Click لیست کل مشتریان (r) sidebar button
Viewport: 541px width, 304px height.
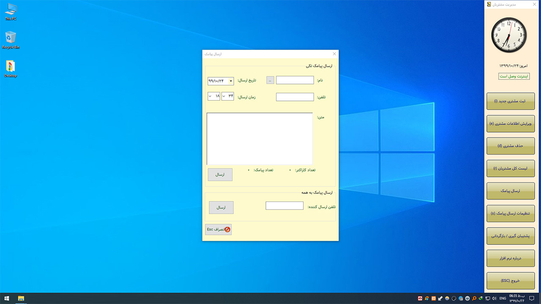click(511, 168)
